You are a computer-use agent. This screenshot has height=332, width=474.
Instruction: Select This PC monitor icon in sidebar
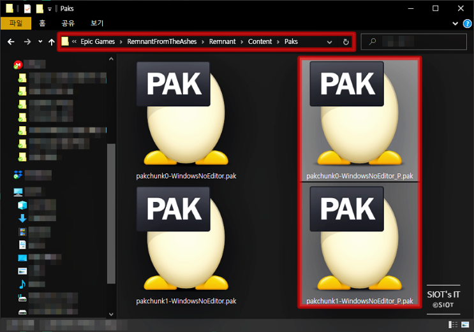click(18, 192)
